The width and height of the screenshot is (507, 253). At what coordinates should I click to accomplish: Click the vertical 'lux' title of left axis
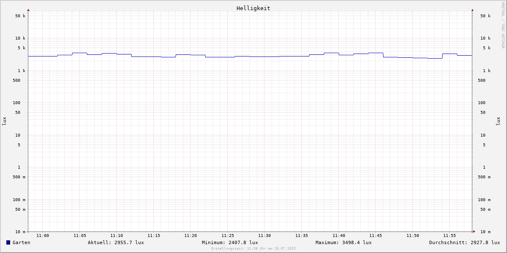tap(4, 121)
